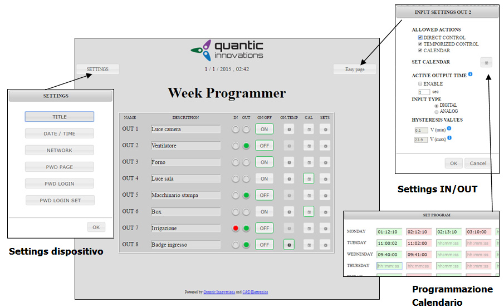
Task: Toggle the TEMPORIZED CONTROL checkbox
Action: tap(420, 44)
